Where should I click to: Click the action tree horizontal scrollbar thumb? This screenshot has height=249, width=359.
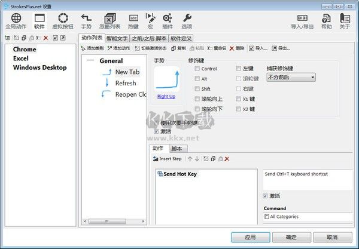(x=107, y=221)
